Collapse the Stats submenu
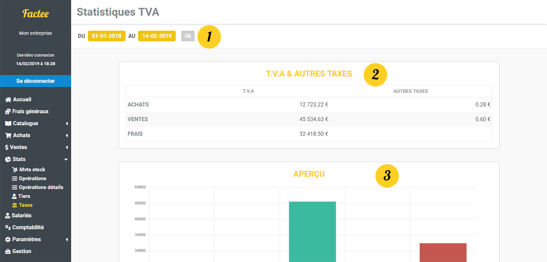 click(x=66, y=159)
